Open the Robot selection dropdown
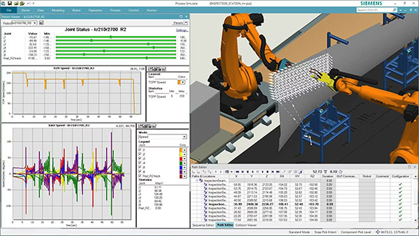Viewport: 419px width, 236px height. click(x=35, y=23)
